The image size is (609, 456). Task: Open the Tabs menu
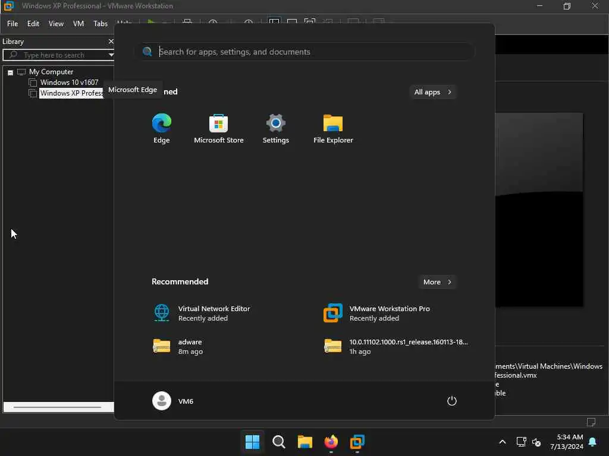[x=101, y=24]
